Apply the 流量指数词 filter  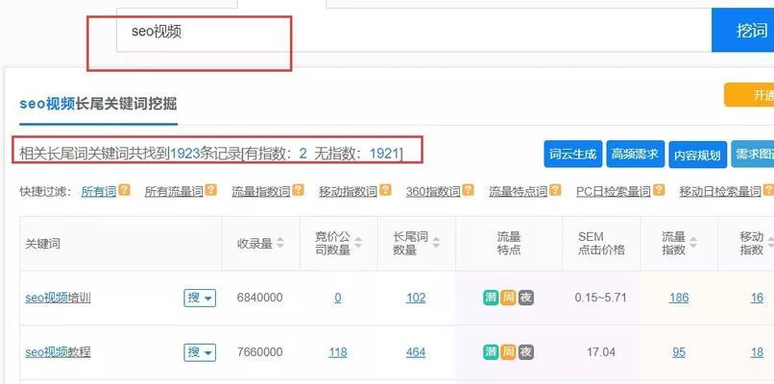coord(261,191)
